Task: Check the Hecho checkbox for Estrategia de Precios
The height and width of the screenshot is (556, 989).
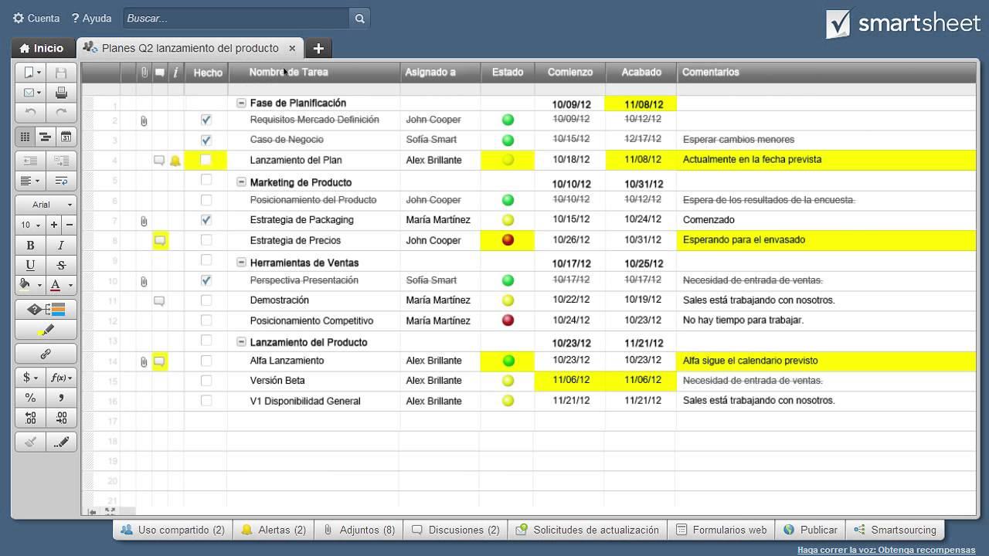Action: tap(206, 240)
